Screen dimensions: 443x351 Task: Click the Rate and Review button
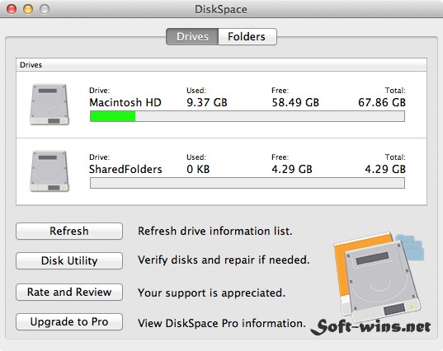point(69,292)
